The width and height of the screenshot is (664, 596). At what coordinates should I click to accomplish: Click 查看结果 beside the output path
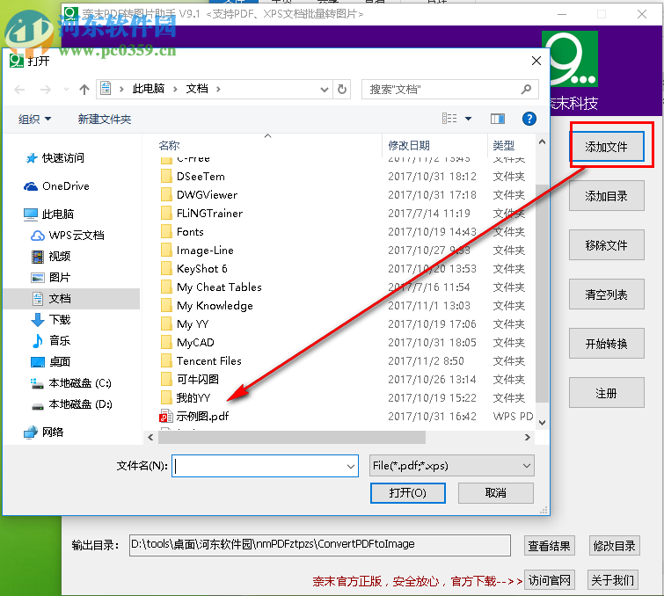pos(550,546)
